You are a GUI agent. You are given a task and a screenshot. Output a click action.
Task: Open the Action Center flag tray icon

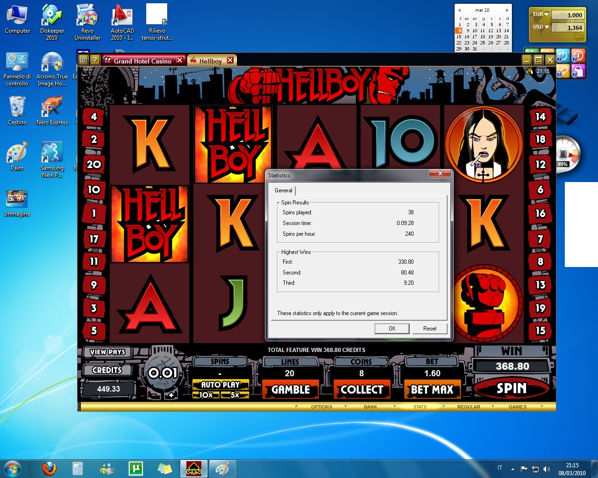pyautogui.click(x=524, y=469)
